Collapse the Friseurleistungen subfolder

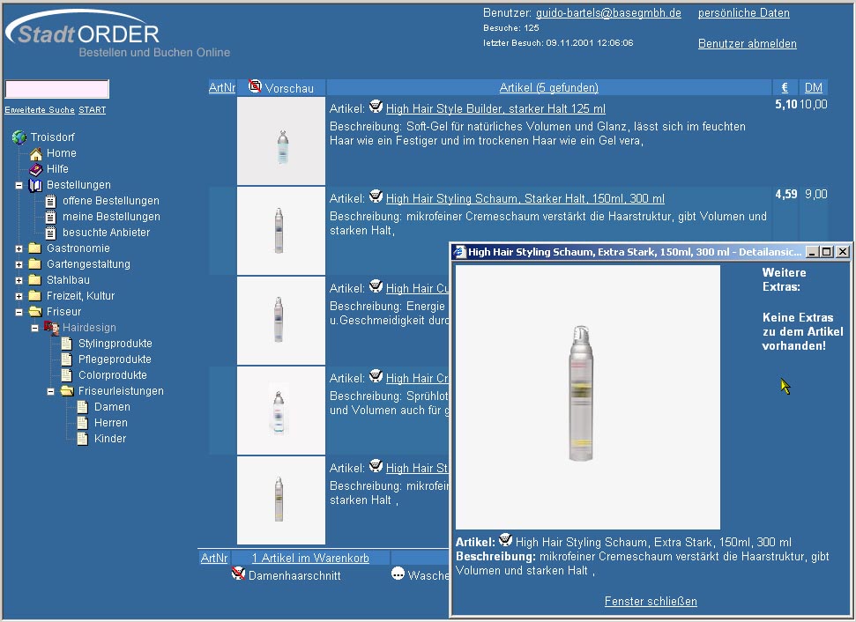point(51,391)
